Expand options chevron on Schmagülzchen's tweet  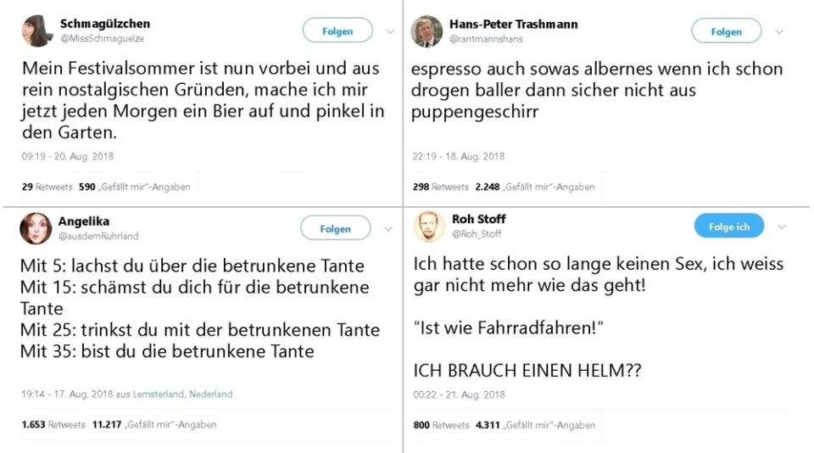tap(390, 31)
